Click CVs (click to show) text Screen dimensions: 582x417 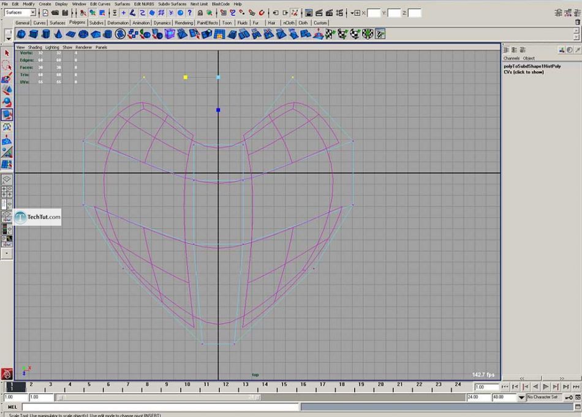tap(523, 72)
